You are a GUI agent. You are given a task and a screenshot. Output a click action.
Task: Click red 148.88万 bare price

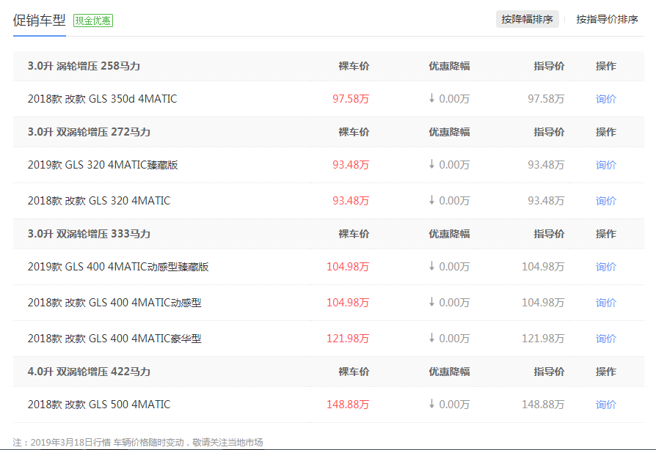pos(348,405)
